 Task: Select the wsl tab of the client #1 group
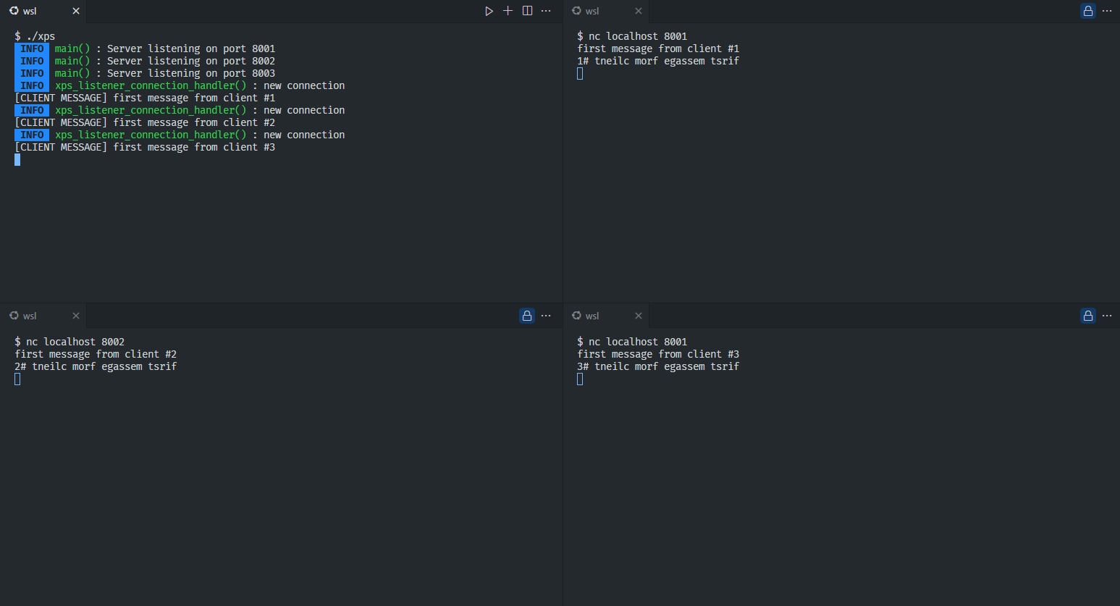point(605,11)
